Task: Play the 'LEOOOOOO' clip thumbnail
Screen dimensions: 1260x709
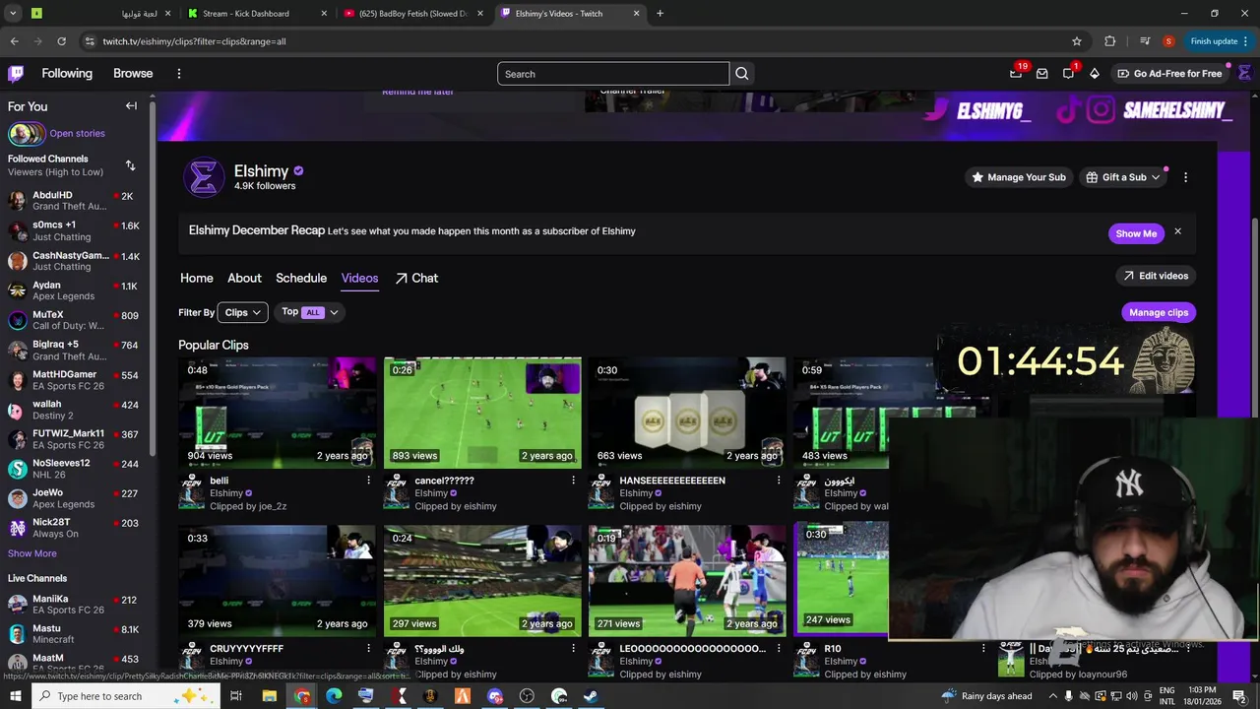Action: (687, 580)
